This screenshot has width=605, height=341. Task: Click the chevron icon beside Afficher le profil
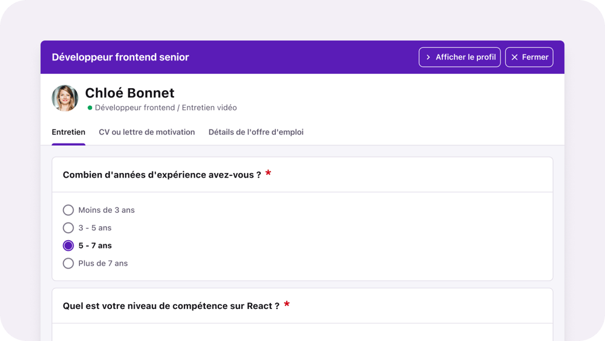click(x=428, y=57)
